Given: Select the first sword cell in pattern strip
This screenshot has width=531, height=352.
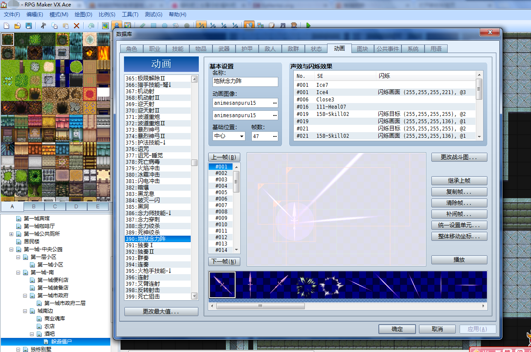Looking at the screenshot, I should [222, 285].
